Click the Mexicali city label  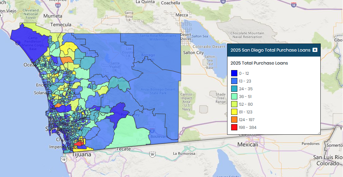tap(248, 145)
